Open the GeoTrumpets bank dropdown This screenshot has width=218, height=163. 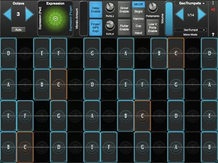pos(191,3)
